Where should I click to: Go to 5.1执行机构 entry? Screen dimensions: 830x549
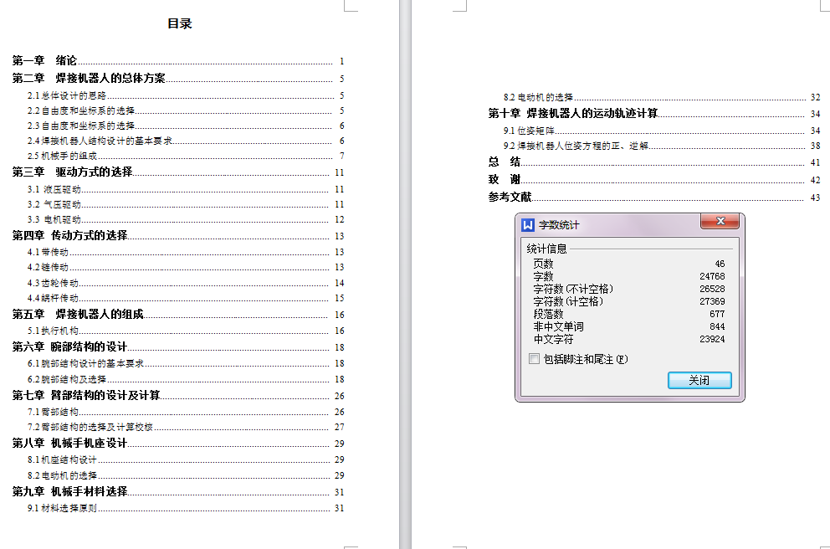186,331
